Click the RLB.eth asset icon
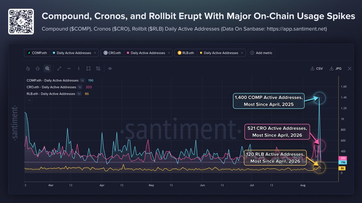362x203 pixels. click(179, 53)
